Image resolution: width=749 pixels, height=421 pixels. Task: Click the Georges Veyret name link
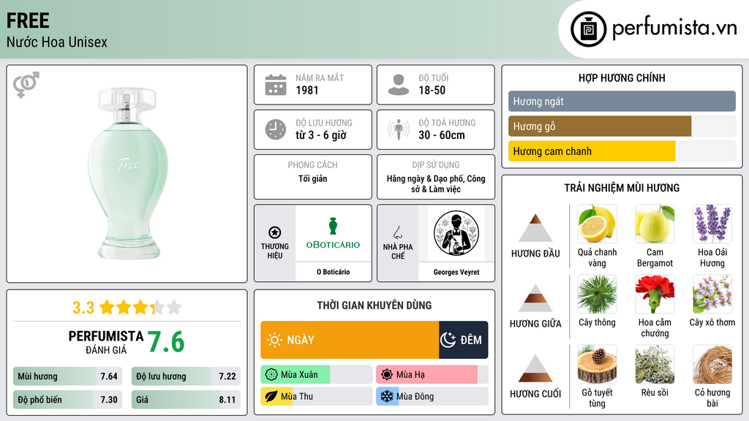click(x=456, y=272)
